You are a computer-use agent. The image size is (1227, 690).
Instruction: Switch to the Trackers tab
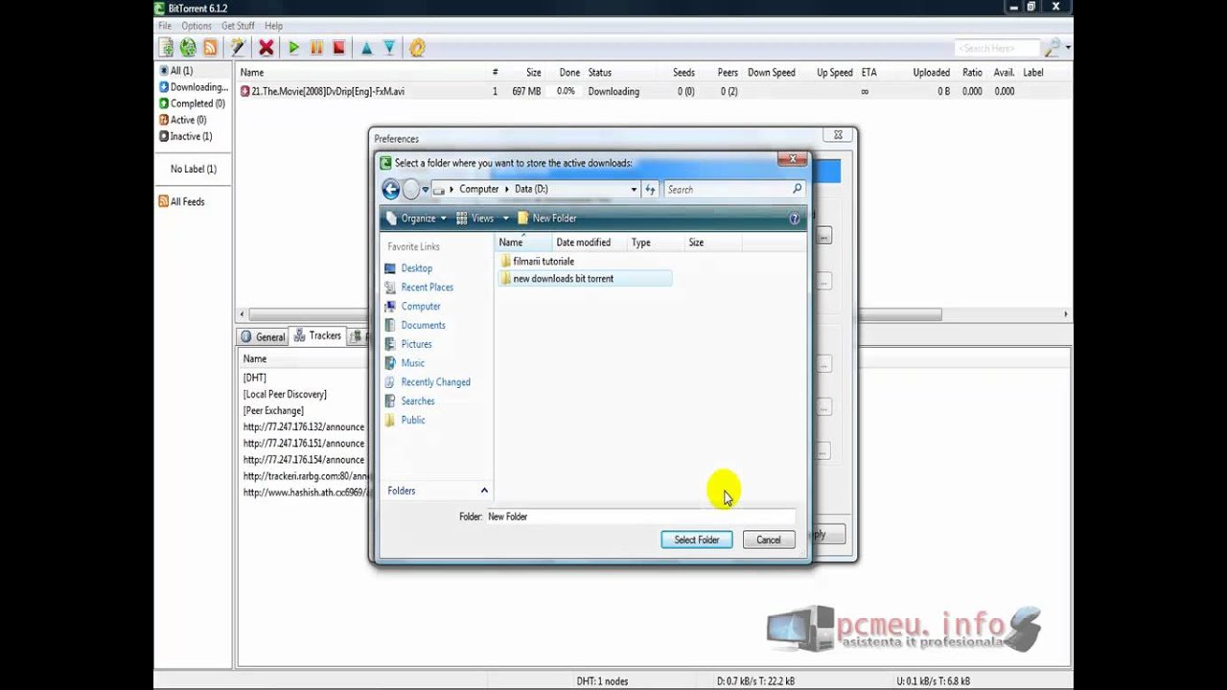point(317,335)
